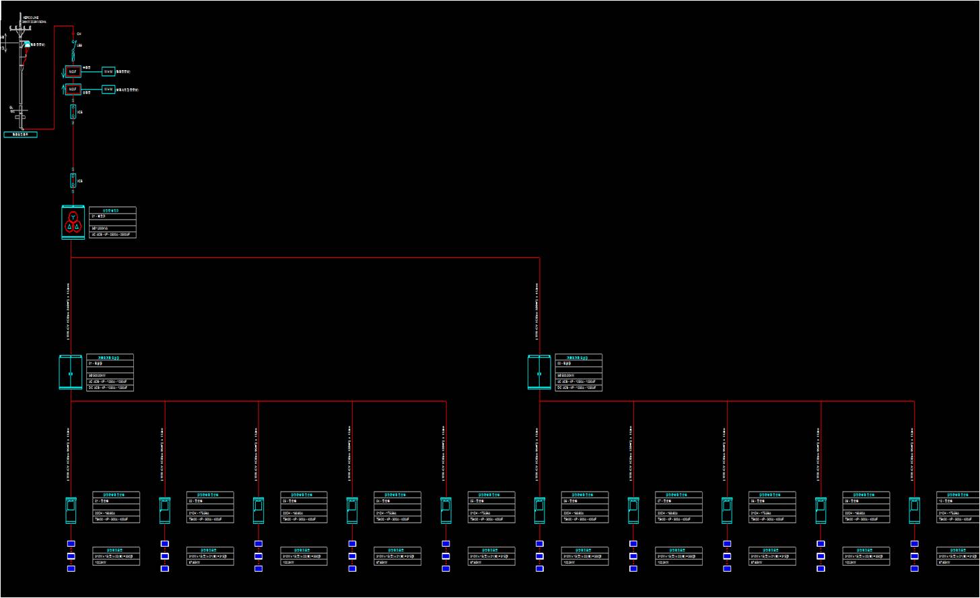
Task: Select top blue module under inverter 02
Action: pos(164,543)
